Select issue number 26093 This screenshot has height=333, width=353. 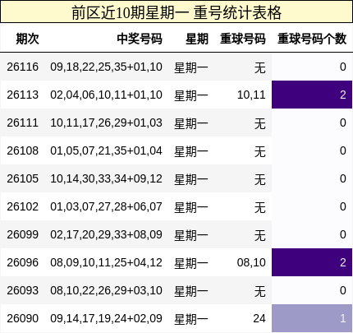[x=22, y=290]
